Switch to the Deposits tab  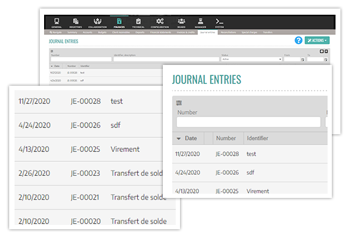pyautogui.click(x=140, y=32)
